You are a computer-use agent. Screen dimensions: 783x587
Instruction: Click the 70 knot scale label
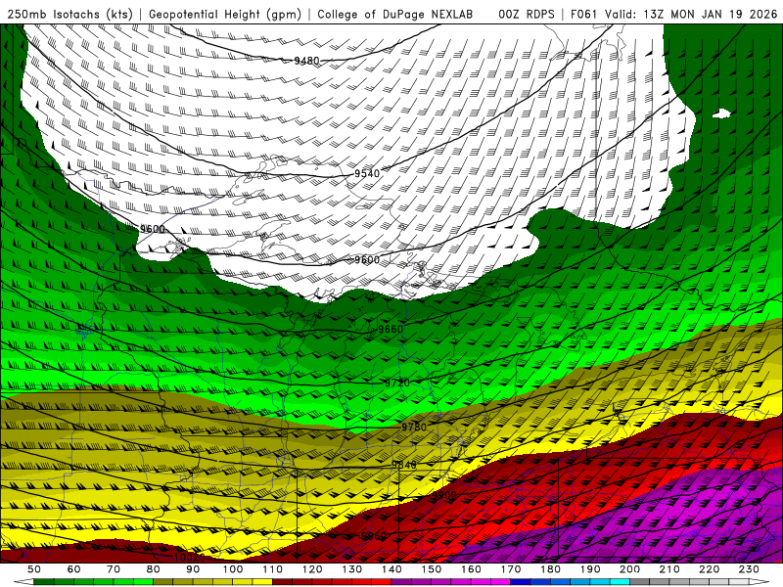(114, 569)
